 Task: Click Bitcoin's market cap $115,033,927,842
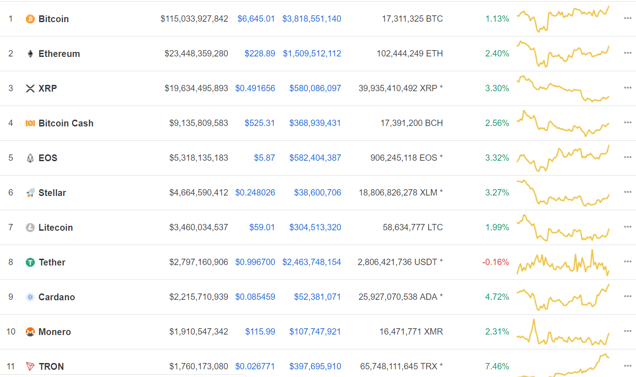(x=194, y=19)
